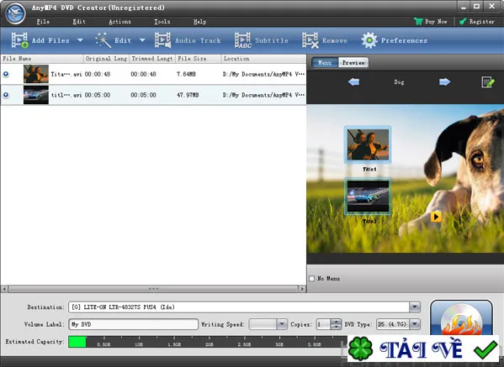Expand the DVD Type dropdown
The image size is (504, 367).
tap(415, 324)
